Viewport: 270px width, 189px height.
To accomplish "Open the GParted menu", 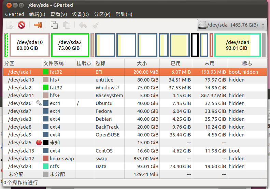I will tap(15, 14).
